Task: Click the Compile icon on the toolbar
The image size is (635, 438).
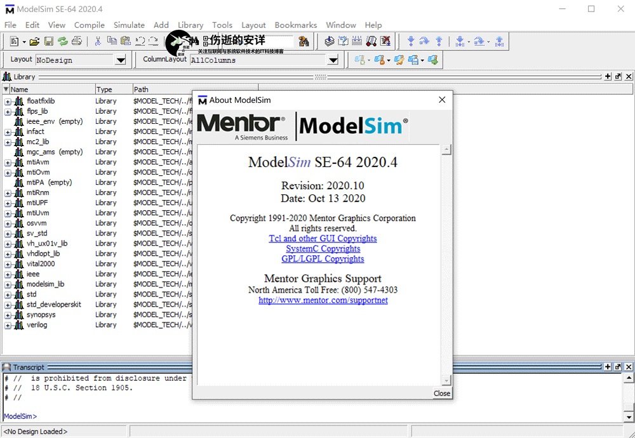Action: 328,42
